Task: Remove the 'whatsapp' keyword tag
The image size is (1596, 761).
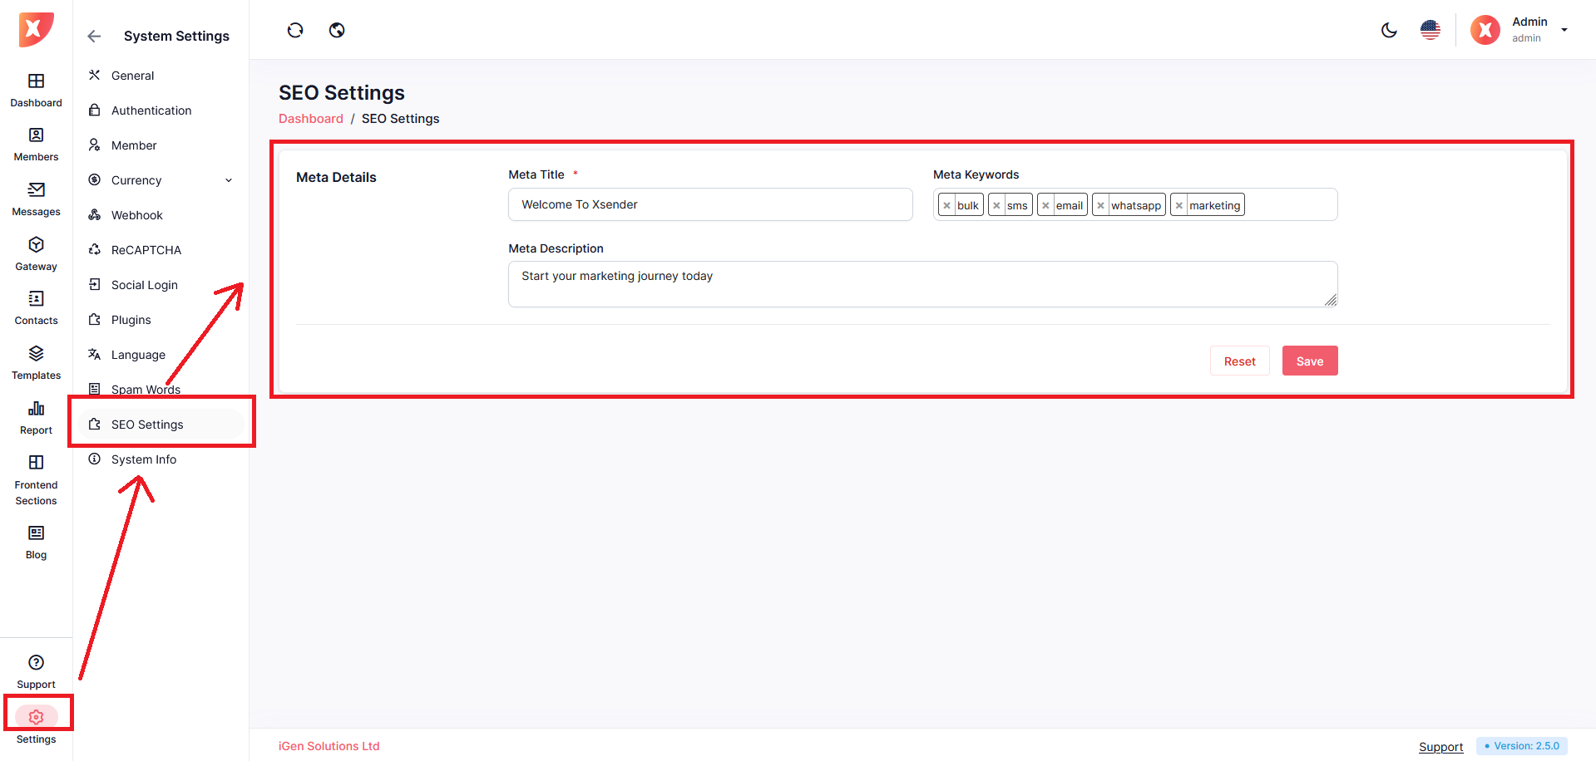Action: pos(1100,205)
